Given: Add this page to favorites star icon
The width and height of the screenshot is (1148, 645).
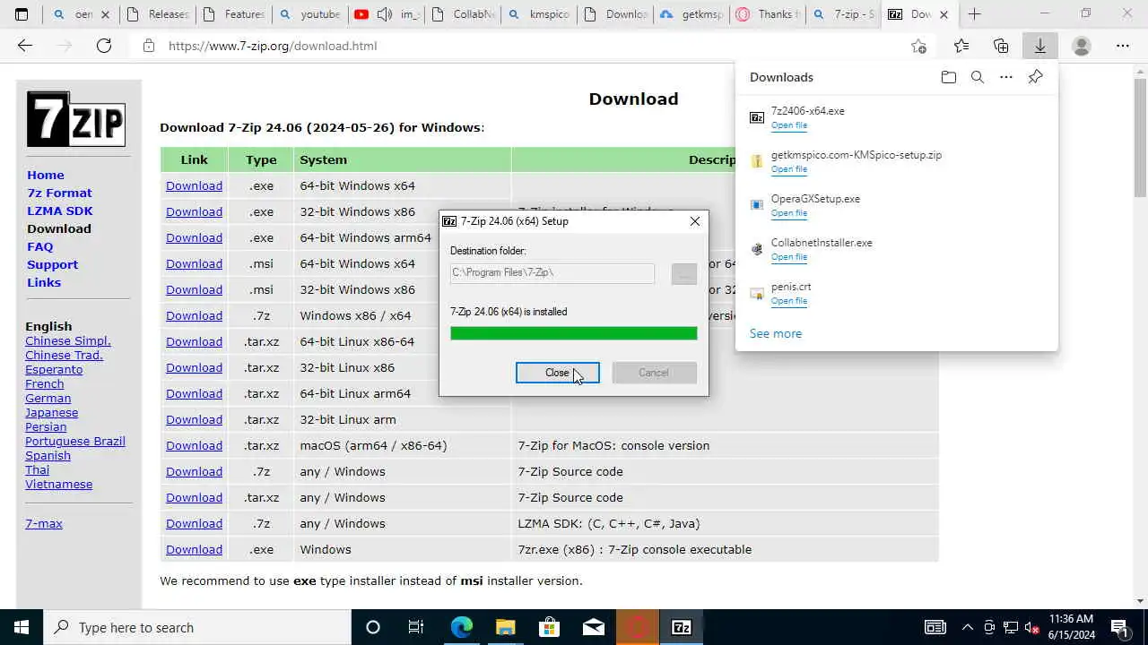Looking at the screenshot, I should coord(918,46).
